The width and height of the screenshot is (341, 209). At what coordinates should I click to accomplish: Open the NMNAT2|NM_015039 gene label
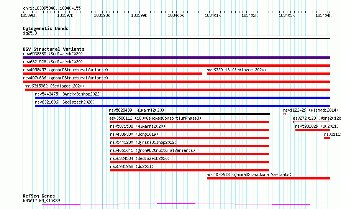41,201
